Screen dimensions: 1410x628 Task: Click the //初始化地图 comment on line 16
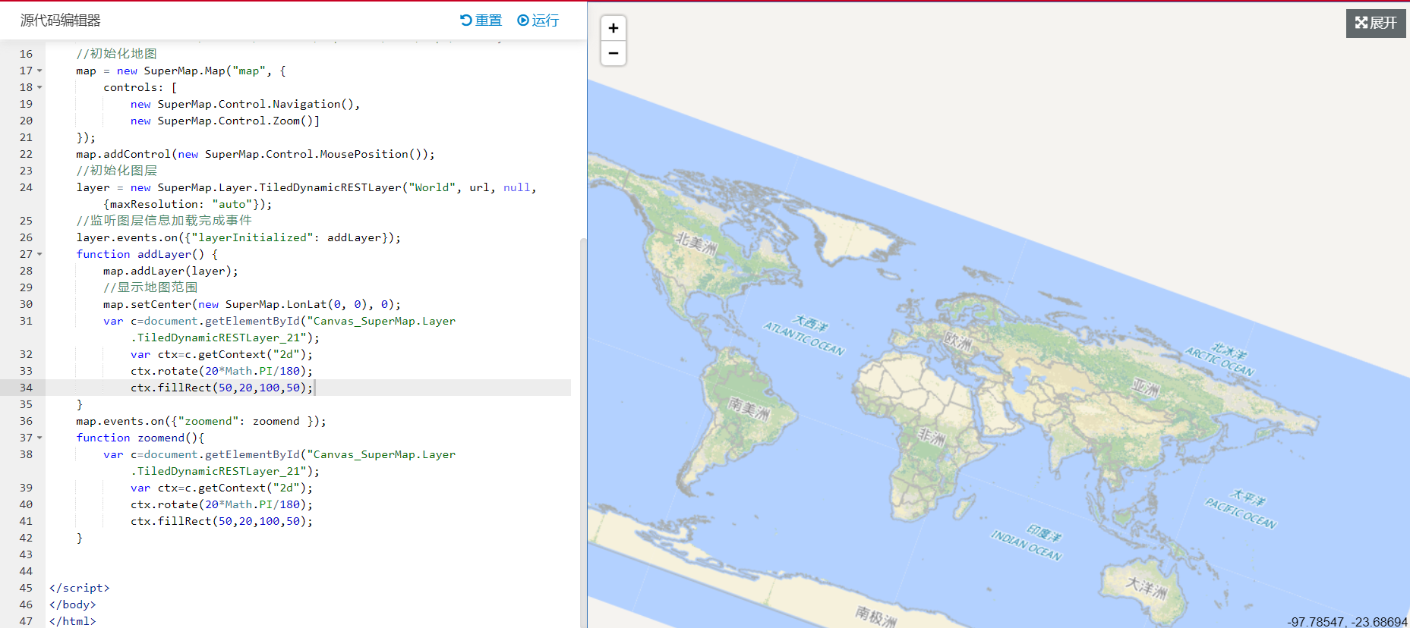[116, 54]
